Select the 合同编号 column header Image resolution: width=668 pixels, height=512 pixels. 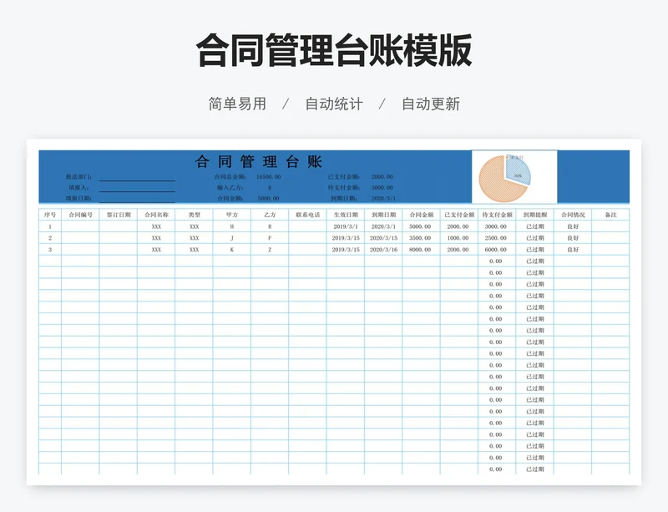point(80,215)
